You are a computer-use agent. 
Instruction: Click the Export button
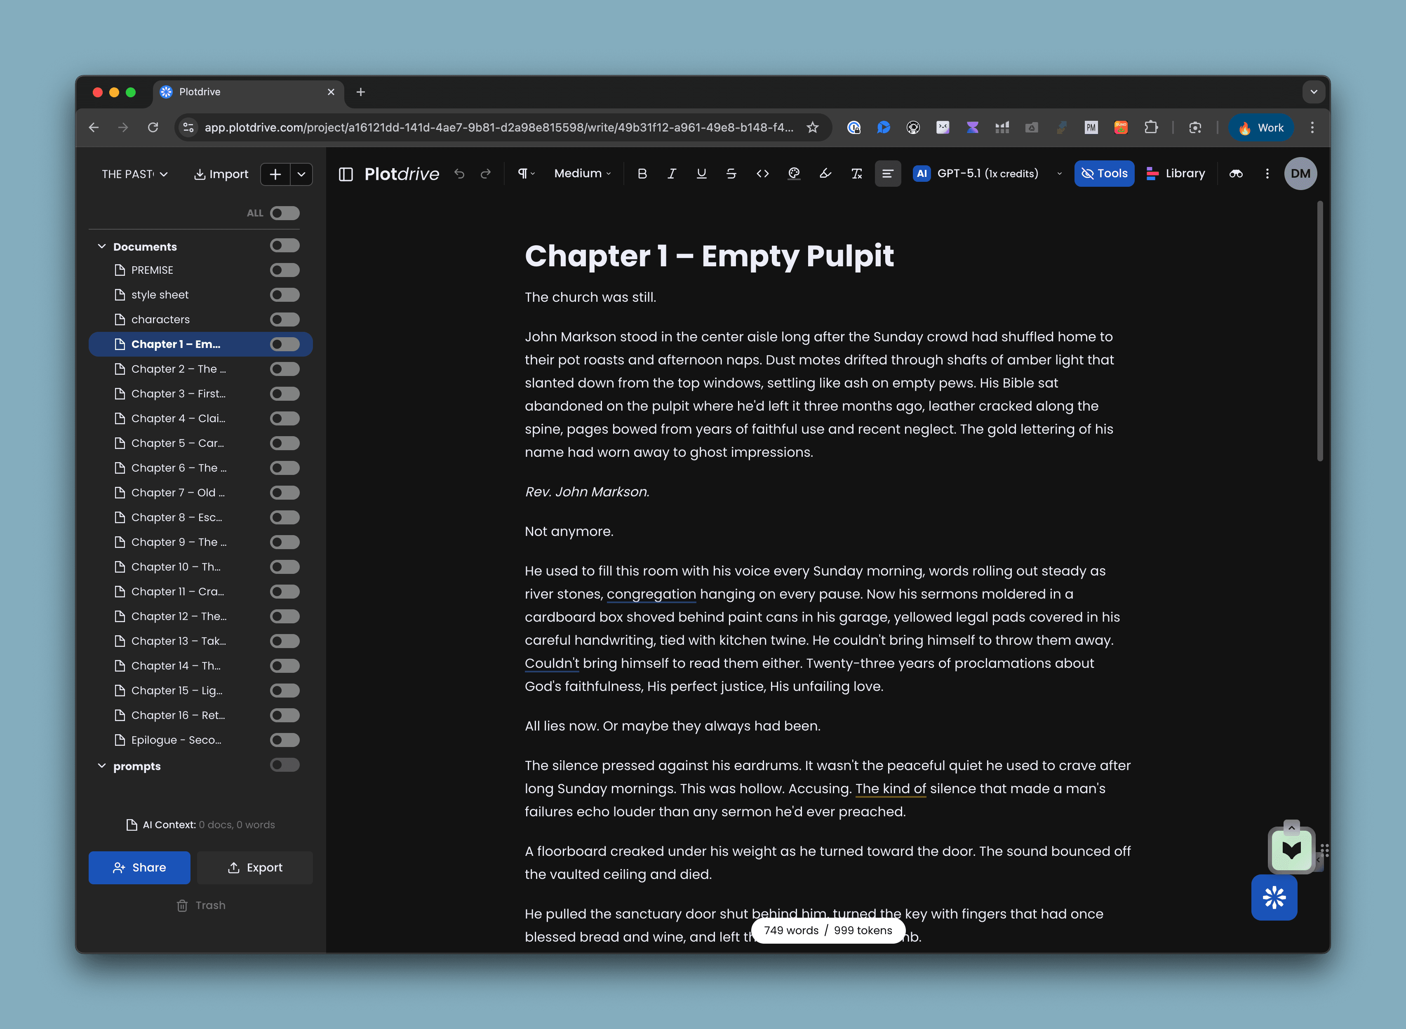click(255, 867)
